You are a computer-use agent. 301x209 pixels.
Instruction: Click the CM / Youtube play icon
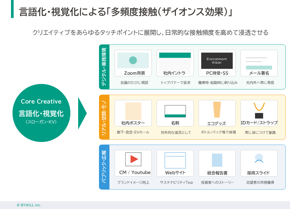click(133, 159)
